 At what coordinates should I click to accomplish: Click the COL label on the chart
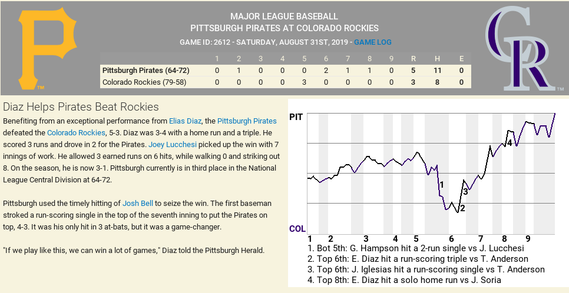pyautogui.click(x=297, y=228)
